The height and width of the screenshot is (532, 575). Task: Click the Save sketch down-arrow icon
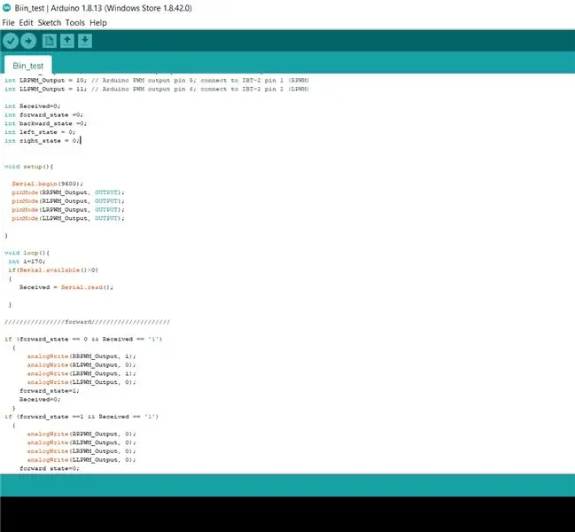(x=85, y=41)
